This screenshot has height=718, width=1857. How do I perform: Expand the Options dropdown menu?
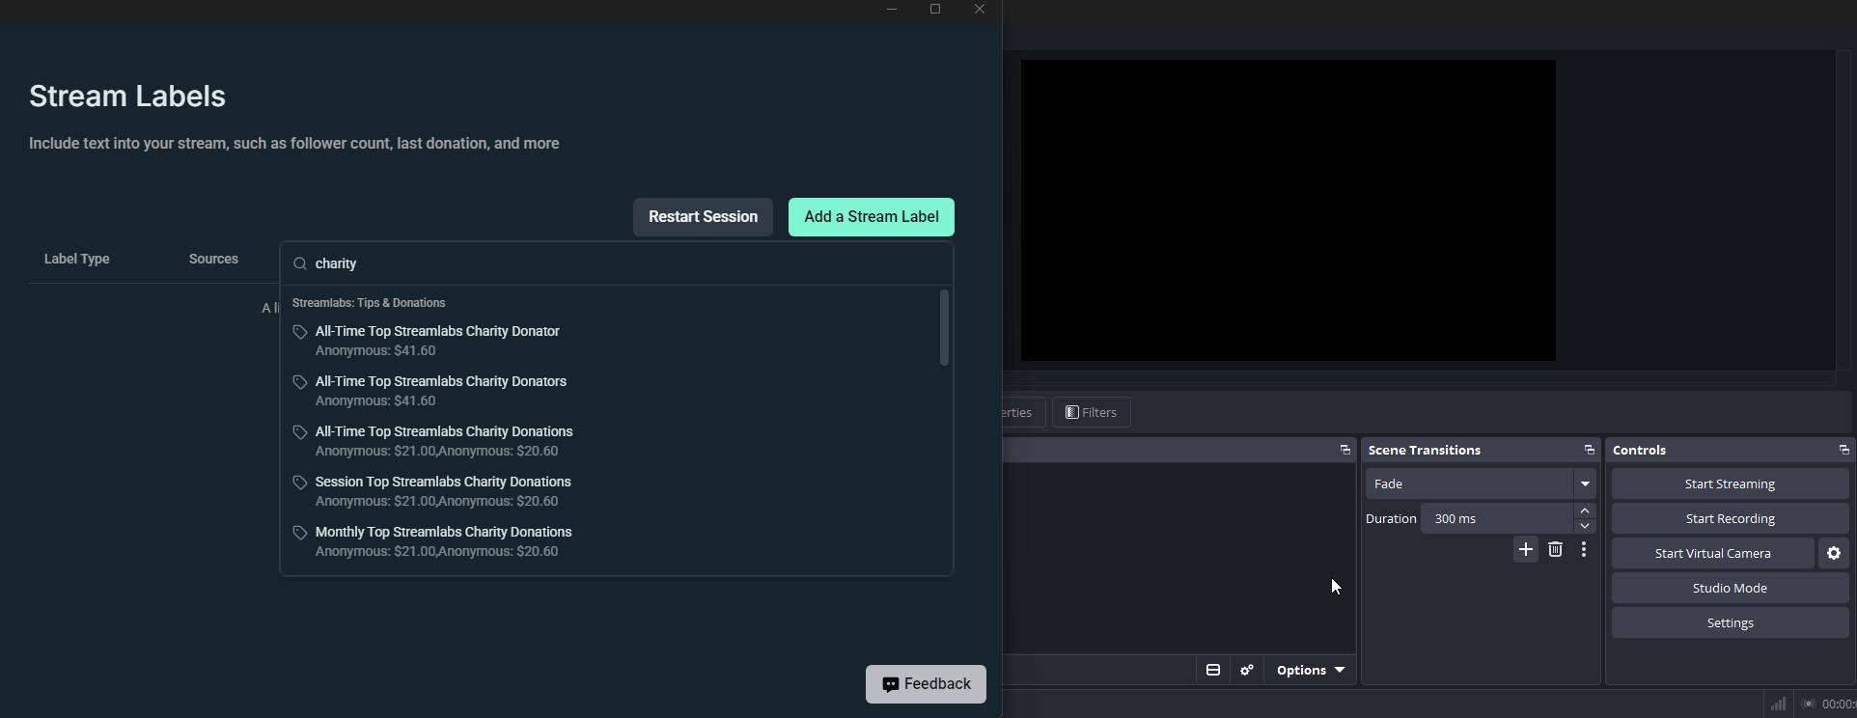click(1311, 670)
